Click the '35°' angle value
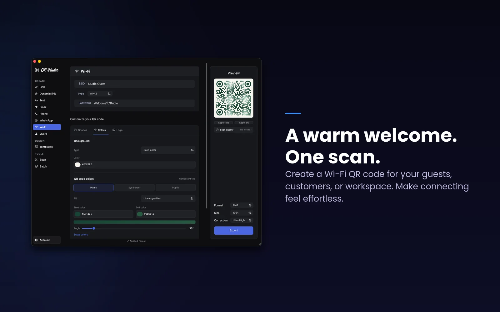Screen dimensions: 500x312 tap(192, 228)
